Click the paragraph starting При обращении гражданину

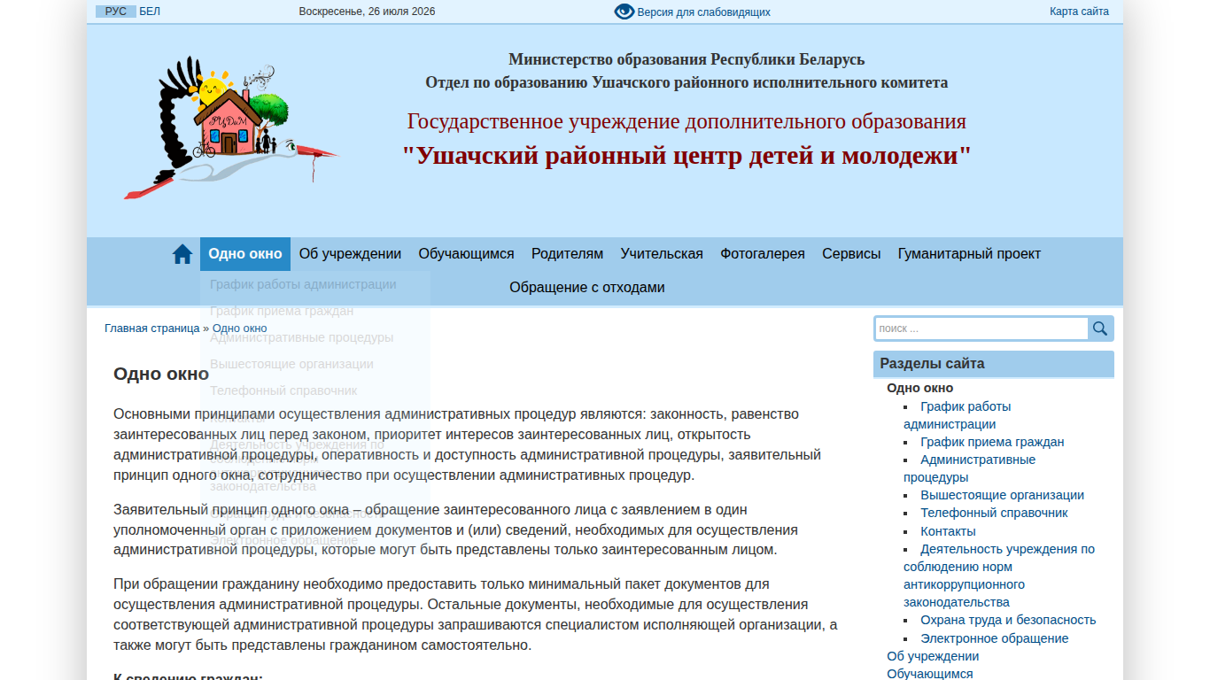pos(475,614)
